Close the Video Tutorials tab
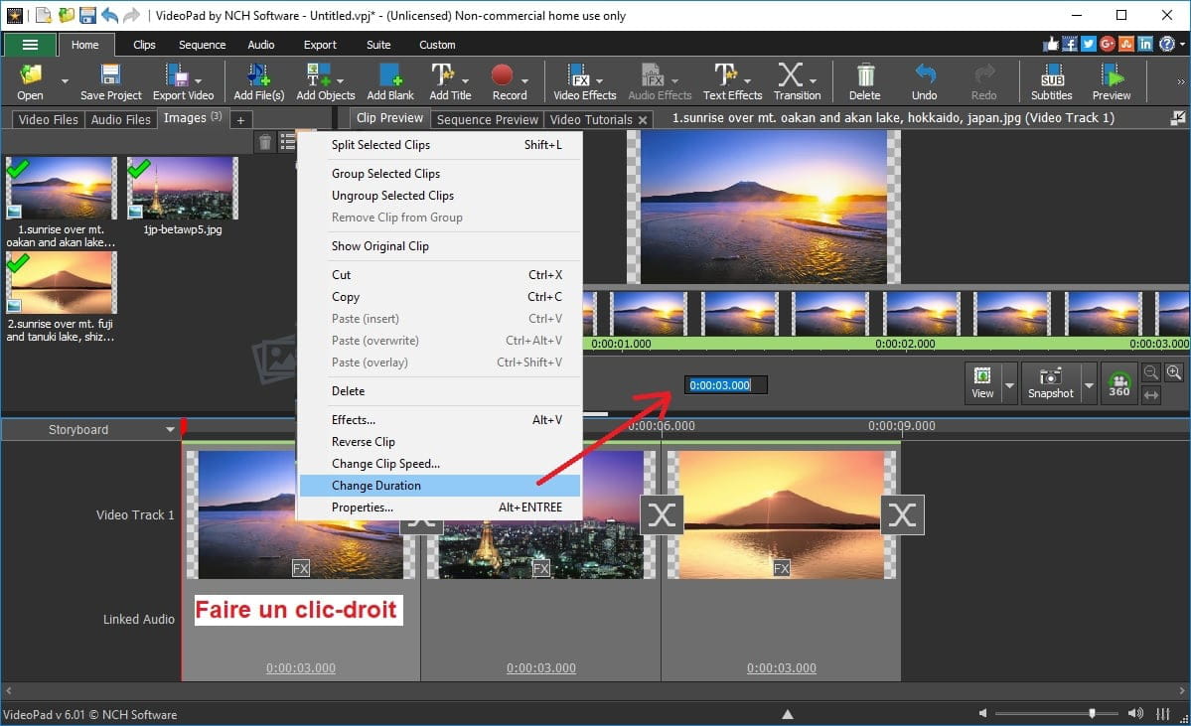This screenshot has width=1191, height=726. 643,120
